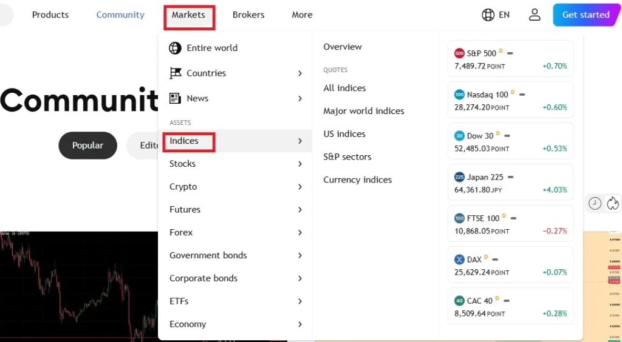
Task: Click the Entire world globe icon
Action: [175, 48]
